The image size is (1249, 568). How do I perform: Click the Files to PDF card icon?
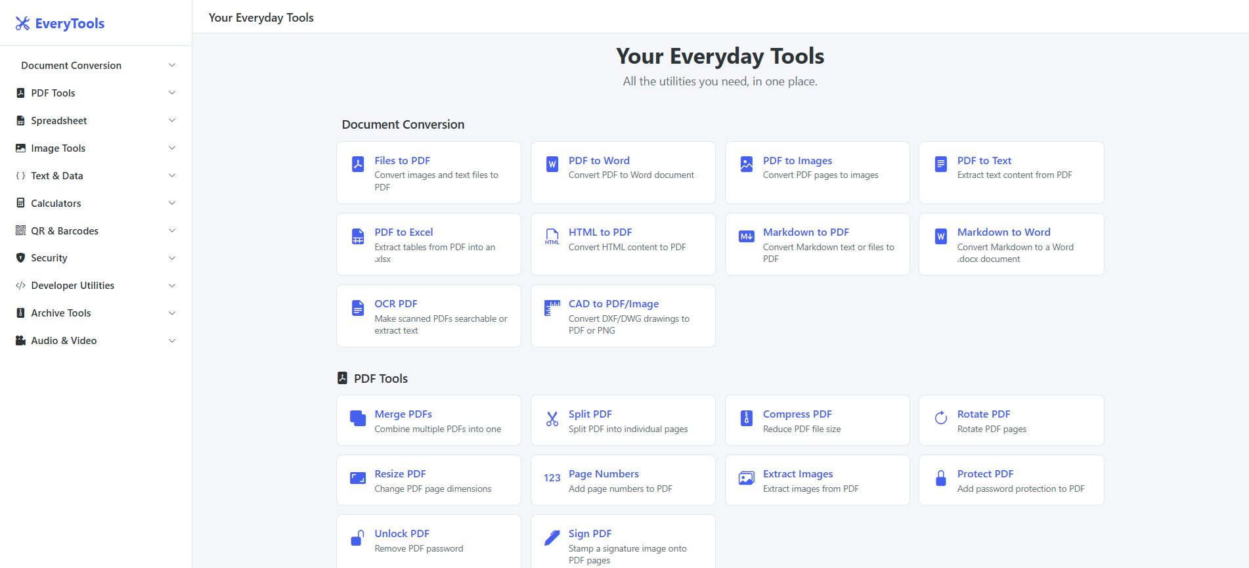pos(358,164)
